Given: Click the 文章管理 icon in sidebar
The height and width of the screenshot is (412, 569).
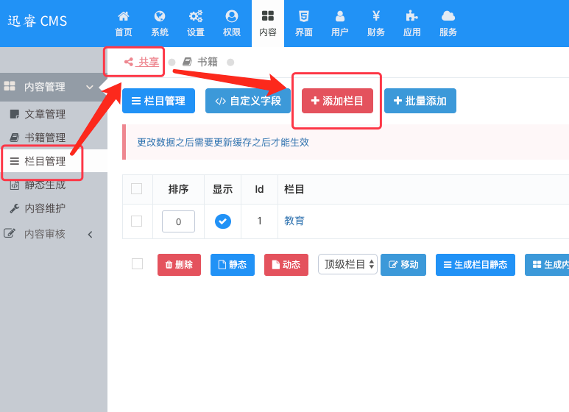Looking at the screenshot, I should coord(15,114).
